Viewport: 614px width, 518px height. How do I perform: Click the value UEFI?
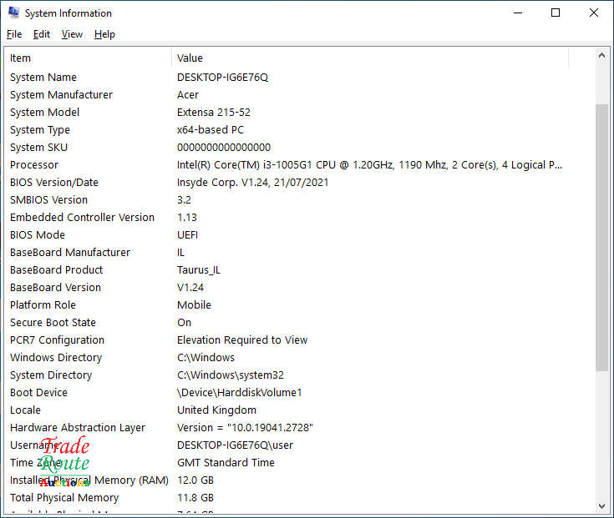click(x=187, y=235)
